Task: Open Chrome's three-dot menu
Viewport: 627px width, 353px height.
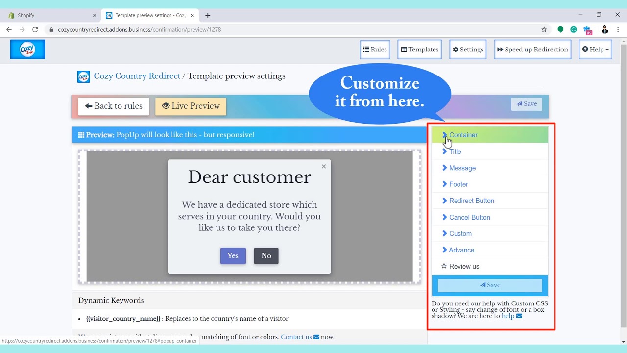Action: 618,29
